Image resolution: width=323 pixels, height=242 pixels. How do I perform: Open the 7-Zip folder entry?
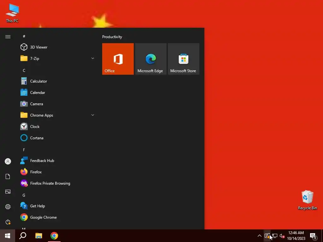point(58,58)
